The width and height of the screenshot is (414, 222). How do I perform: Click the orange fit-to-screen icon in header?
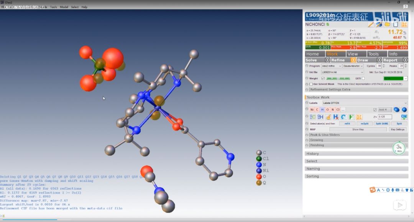[x=404, y=24]
